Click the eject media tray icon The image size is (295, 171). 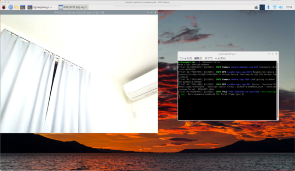256,7
